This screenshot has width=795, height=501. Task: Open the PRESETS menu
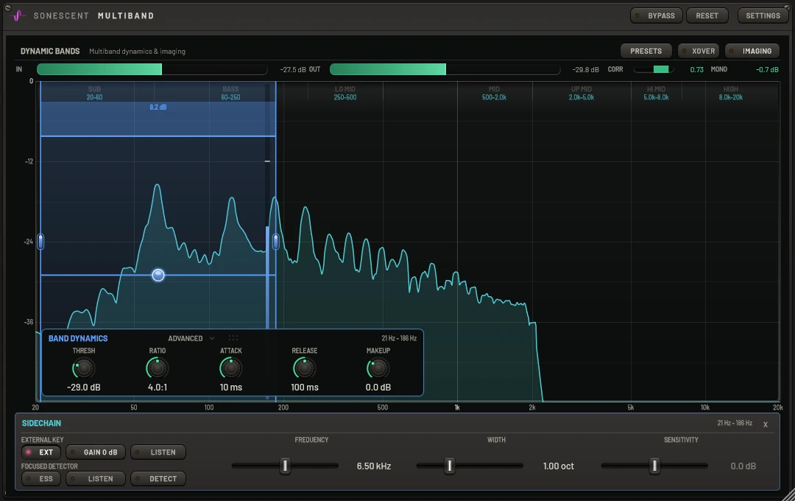646,51
